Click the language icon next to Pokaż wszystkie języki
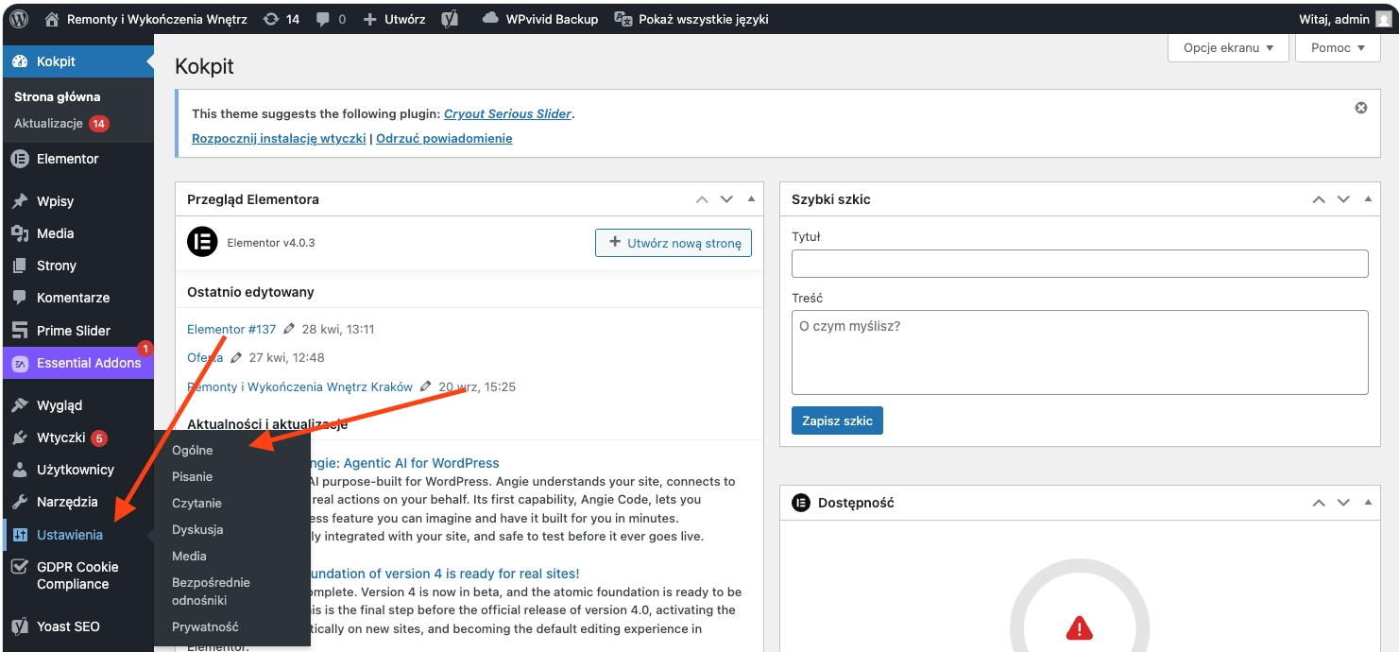Image resolution: width=1399 pixels, height=652 pixels. pos(623,19)
